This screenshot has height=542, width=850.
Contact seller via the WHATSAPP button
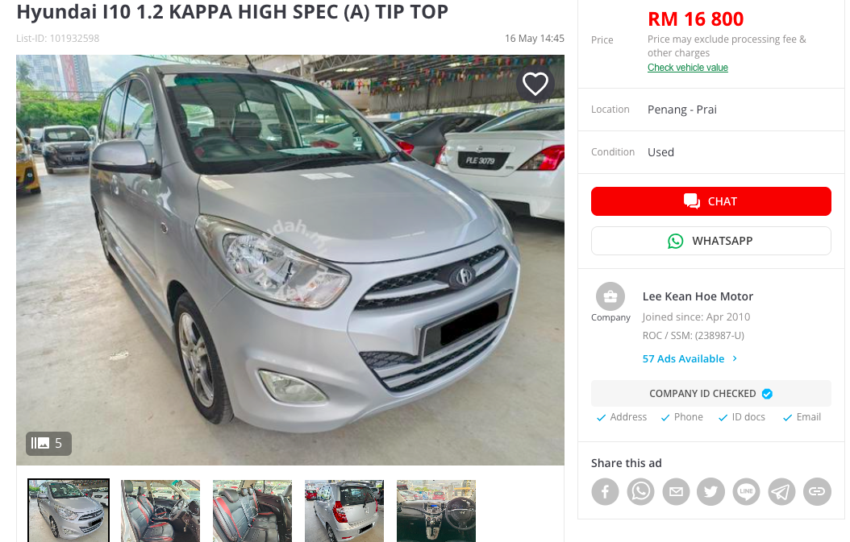(710, 241)
